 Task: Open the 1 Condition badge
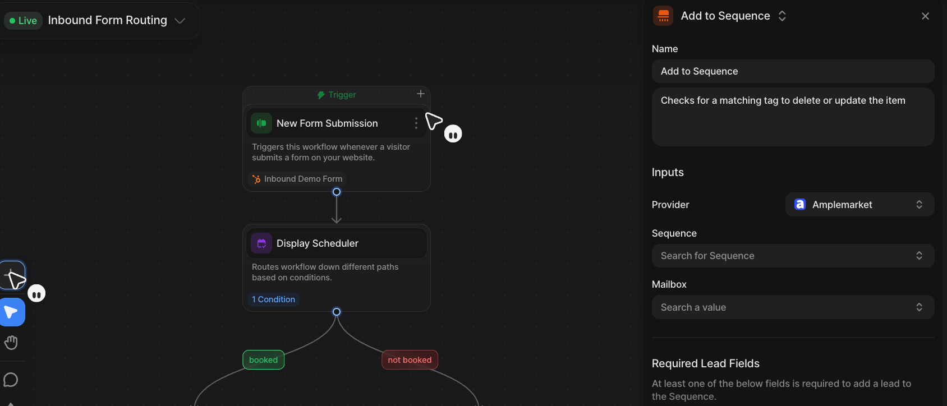274,299
